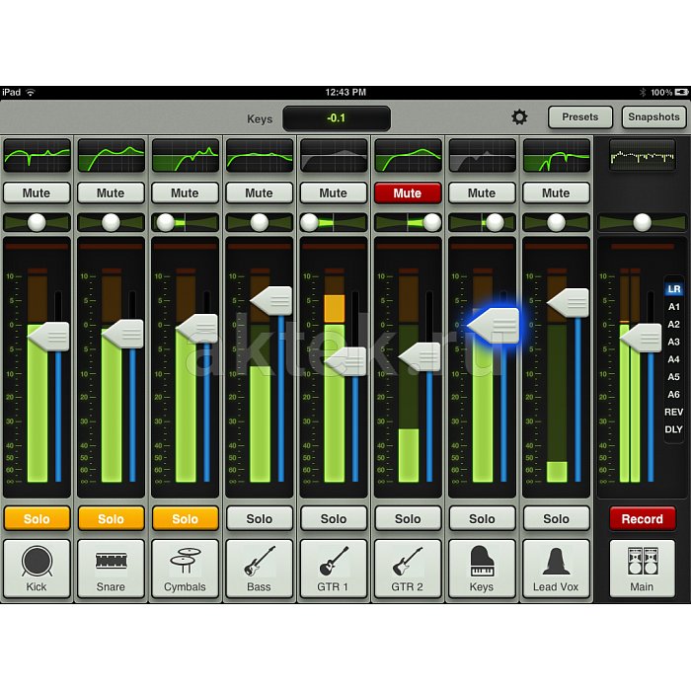The image size is (691, 691).
Task: Disable Solo on the Cymbals channel
Action: tap(186, 518)
